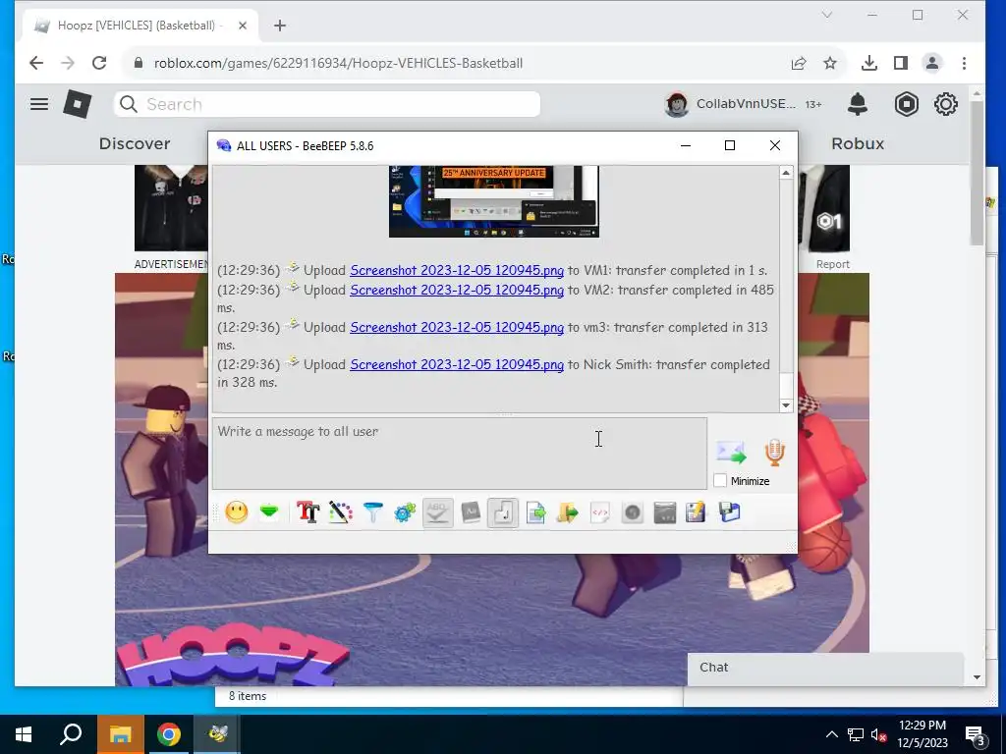The image size is (1006, 754).
Task: Open the Roblox Chat panel
Action: point(825,668)
